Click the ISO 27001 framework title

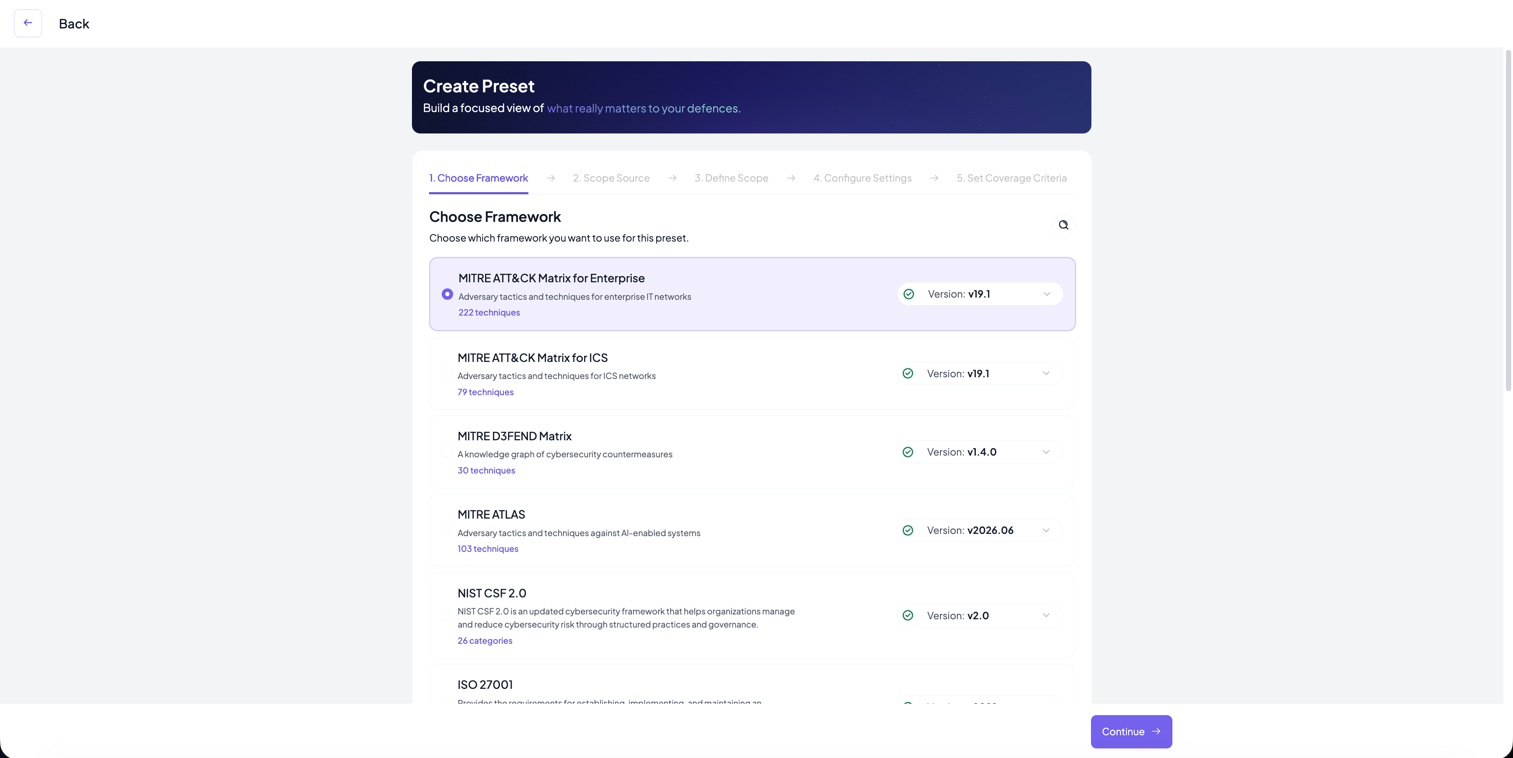pyautogui.click(x=485, y=684)
